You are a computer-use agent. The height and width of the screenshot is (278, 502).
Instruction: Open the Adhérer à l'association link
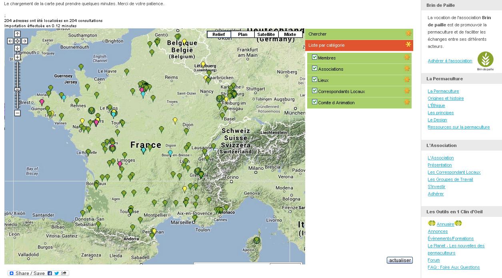(x=450, y=61)
